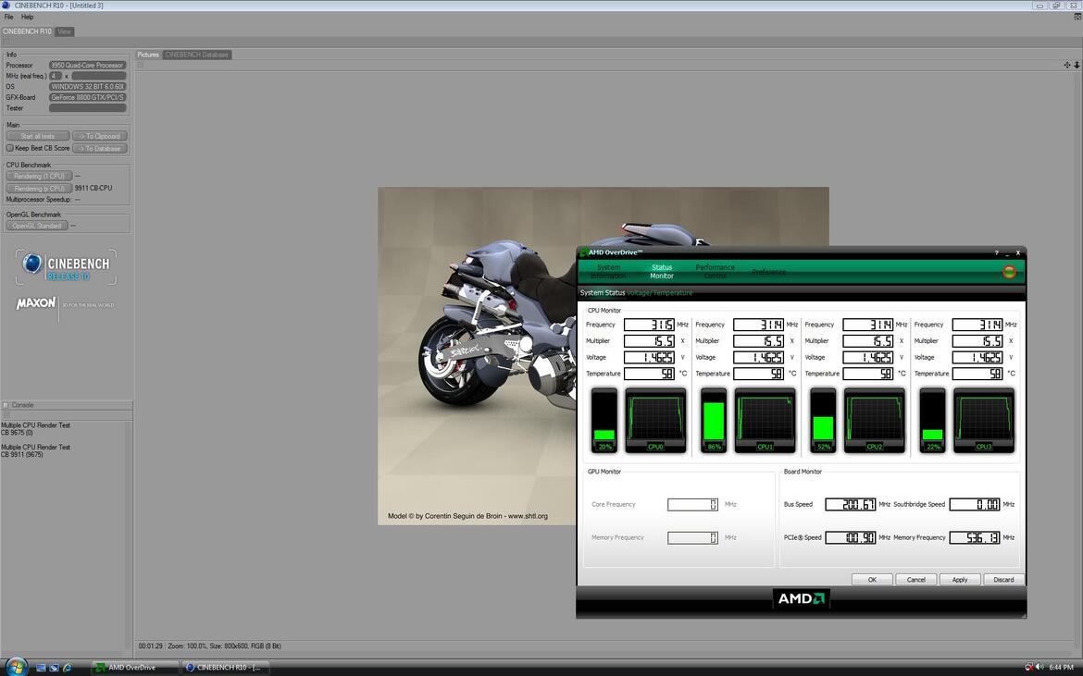Click GPU Memory Frequency field
Viewport: 1083px width, 676px height.
(x=692, y=537)
